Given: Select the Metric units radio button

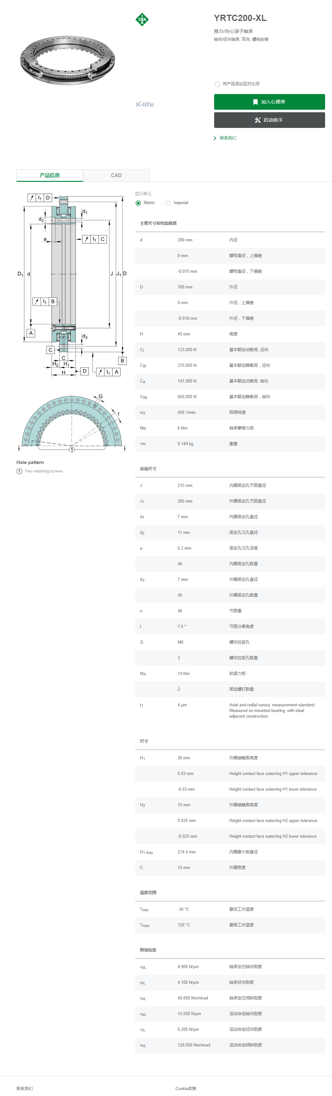Looking at the screenshot, I should [x=138, y=203].
